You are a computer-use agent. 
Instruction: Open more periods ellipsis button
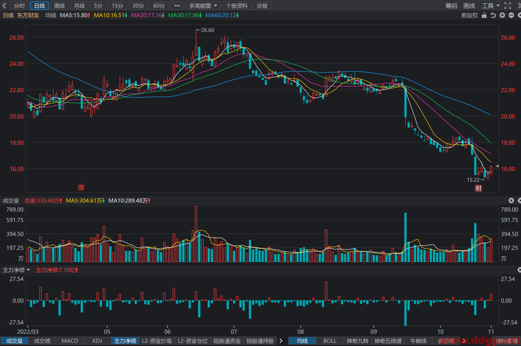click(x=177, y=6)
